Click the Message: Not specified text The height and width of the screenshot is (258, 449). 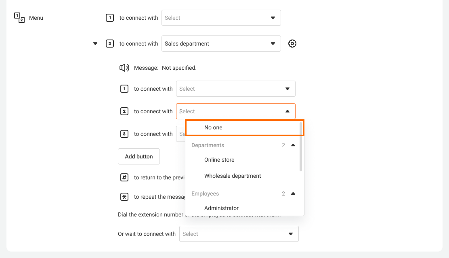click(165, 68)
